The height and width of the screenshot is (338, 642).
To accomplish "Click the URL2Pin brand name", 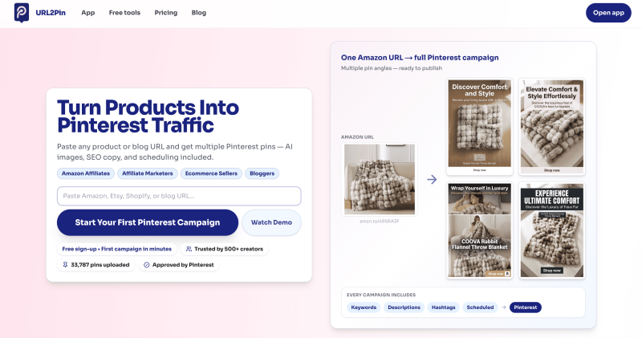I will pyautogui.click(x=51, y=13).
